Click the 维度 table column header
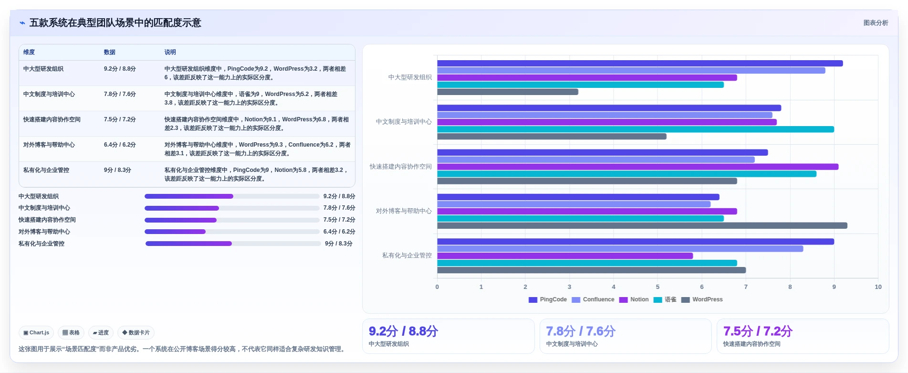Viewport: 908px width, 373px height. click(29, 52)
